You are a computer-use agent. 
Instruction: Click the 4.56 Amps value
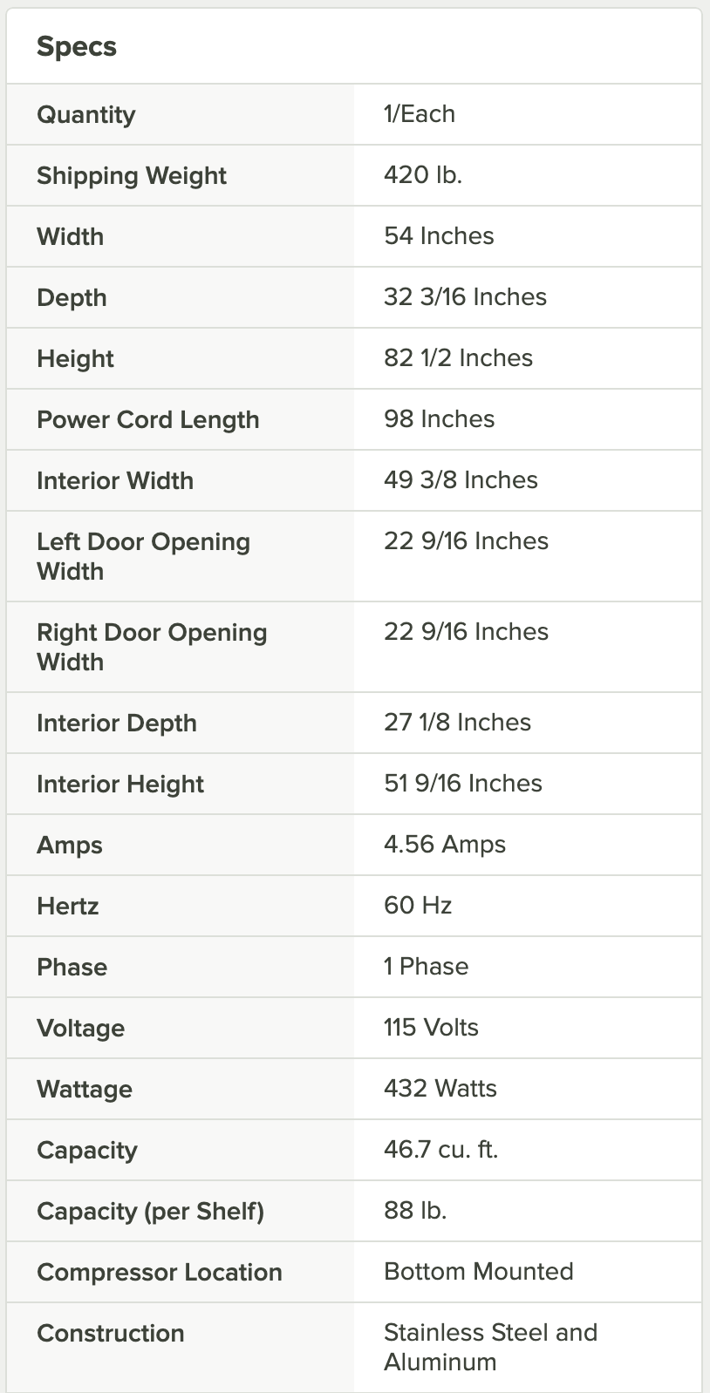tap(445, 845)
